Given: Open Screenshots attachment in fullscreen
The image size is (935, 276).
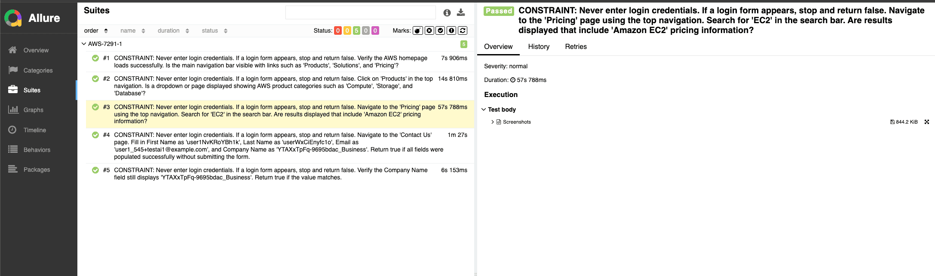Looking at the screenshot, I should pos(927,122).
